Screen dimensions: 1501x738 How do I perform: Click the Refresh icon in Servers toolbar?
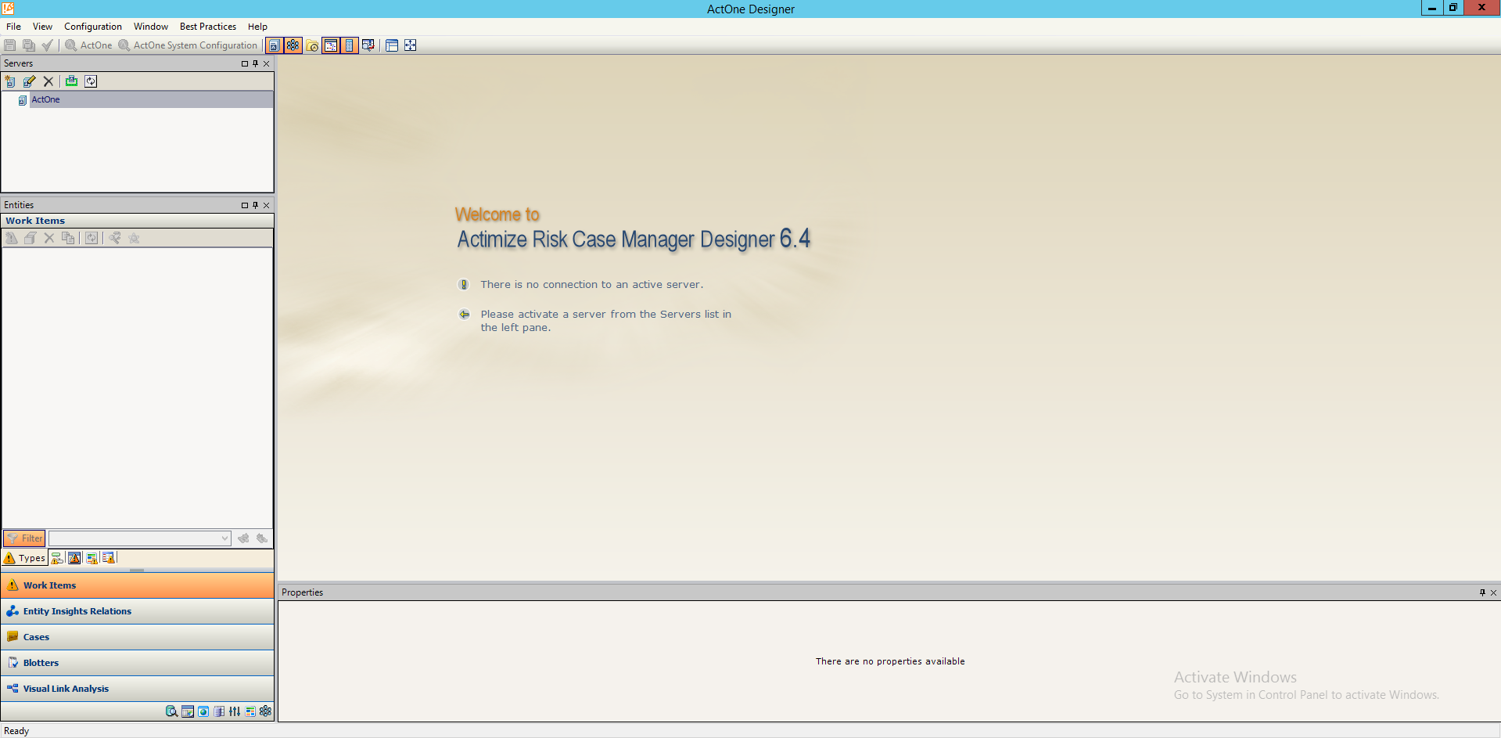91,81
